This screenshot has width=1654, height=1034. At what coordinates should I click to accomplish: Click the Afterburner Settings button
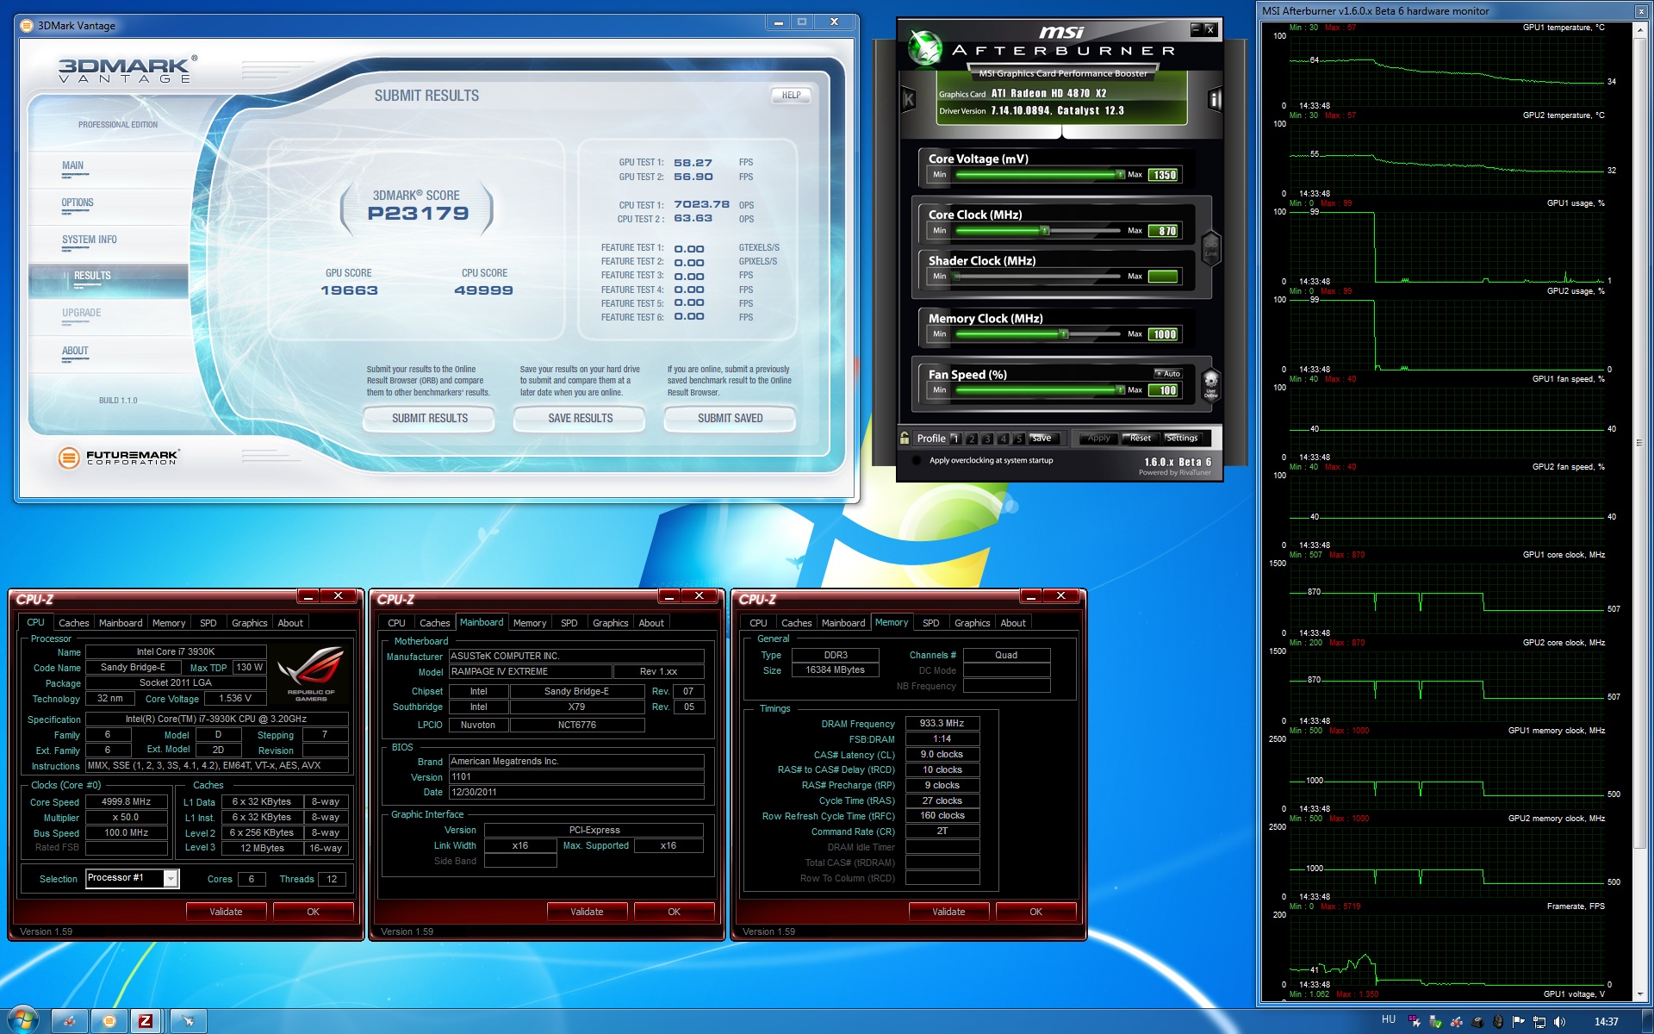tap(1181, 439)
